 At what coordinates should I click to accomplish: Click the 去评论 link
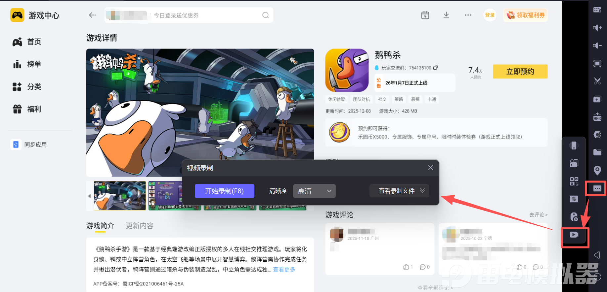(539, 215)
